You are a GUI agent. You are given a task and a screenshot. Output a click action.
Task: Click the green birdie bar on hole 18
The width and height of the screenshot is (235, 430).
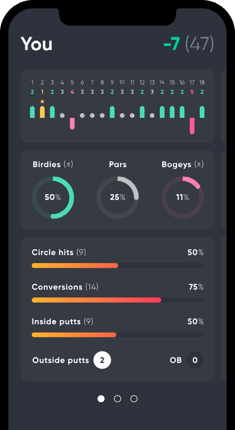click(202, 112)
